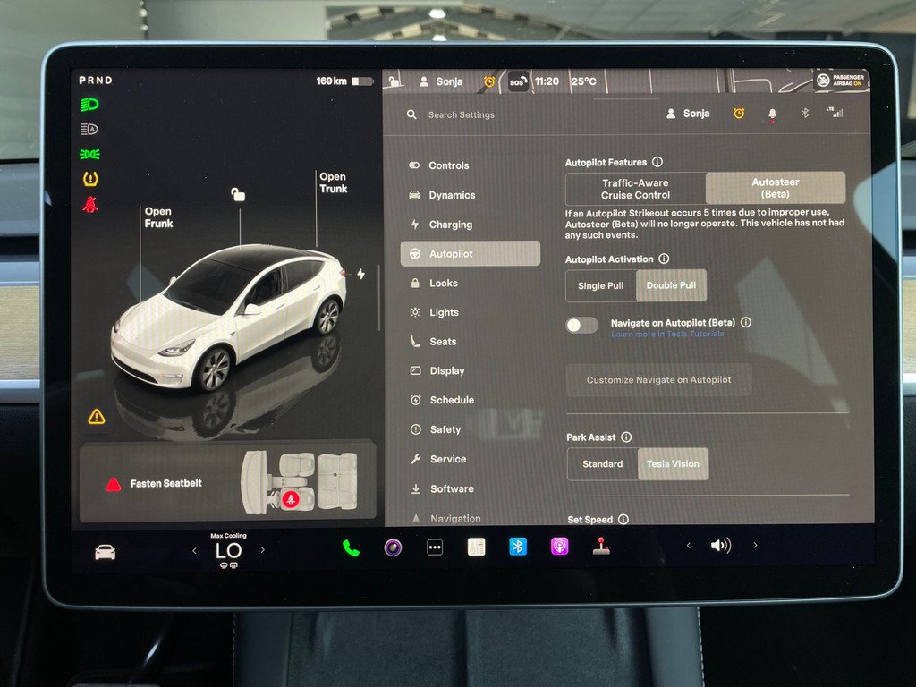
Task: Show info for Navigate on Autopilot (Beta)
Action: click(x=745, y=322)
